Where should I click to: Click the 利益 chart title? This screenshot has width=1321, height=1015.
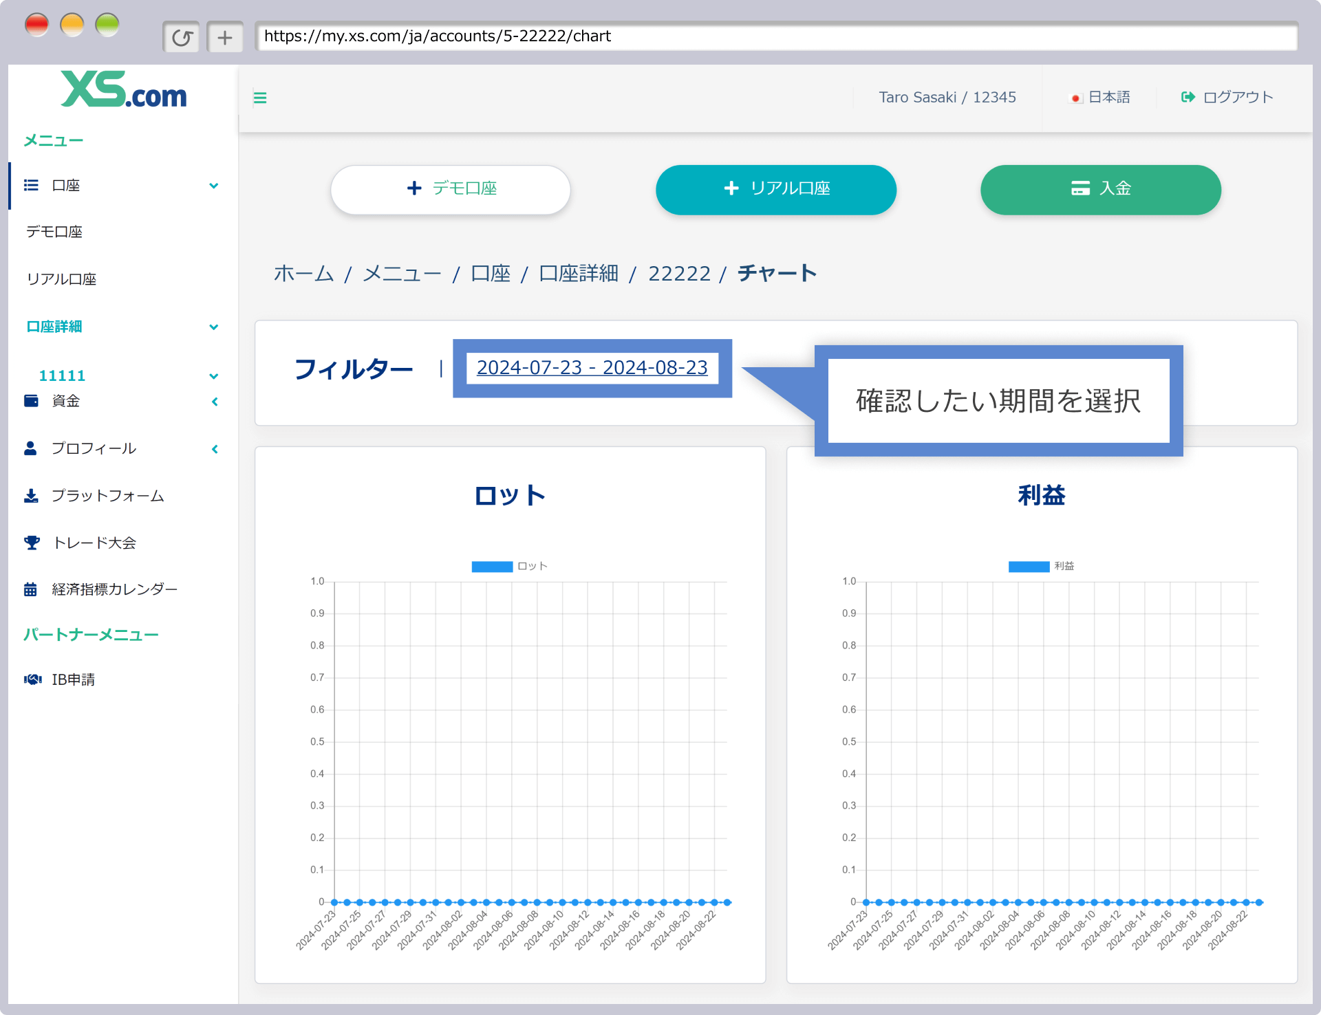click(x=1042, y=495)
